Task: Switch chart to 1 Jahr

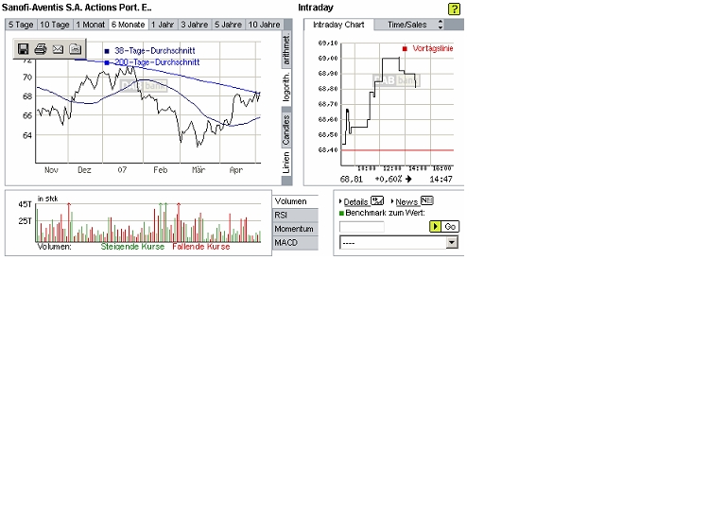Action: pyautogui.click(x=163, y=25)
